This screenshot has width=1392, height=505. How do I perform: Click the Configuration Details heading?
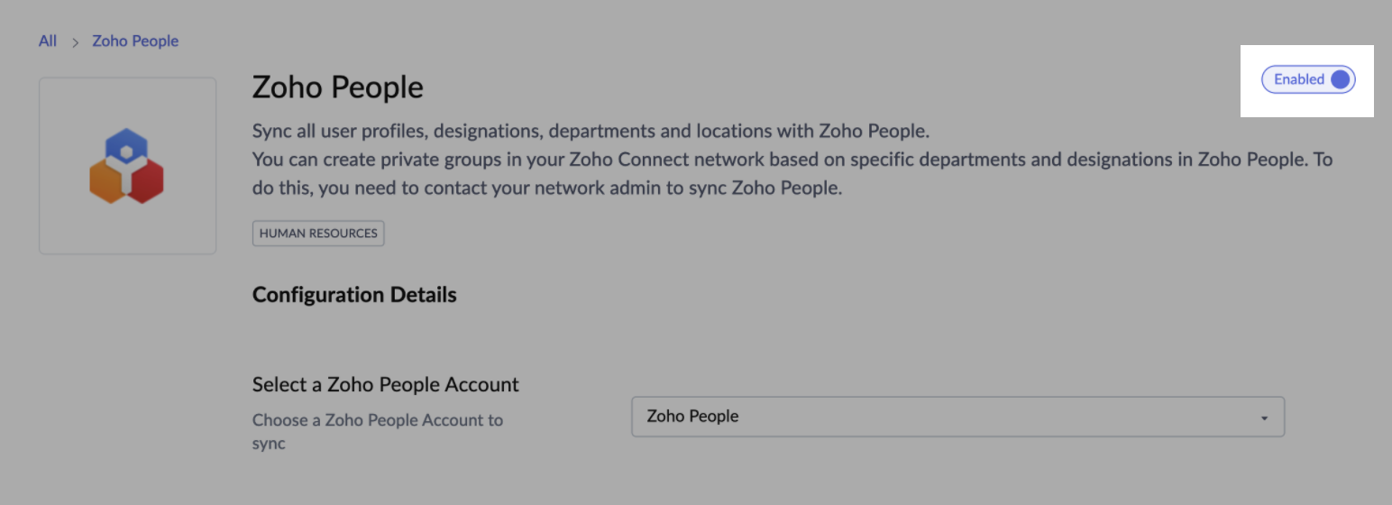[354, 295]
